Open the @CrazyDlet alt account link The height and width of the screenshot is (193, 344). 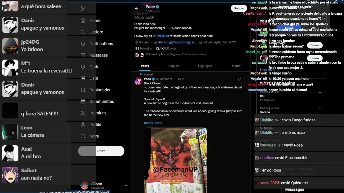tap(161, 36)
